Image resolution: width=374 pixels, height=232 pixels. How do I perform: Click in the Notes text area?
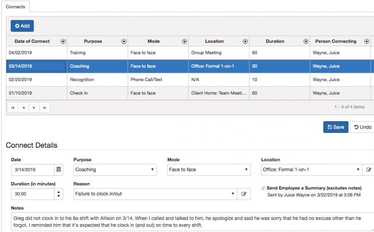click(x=189, y=221)
